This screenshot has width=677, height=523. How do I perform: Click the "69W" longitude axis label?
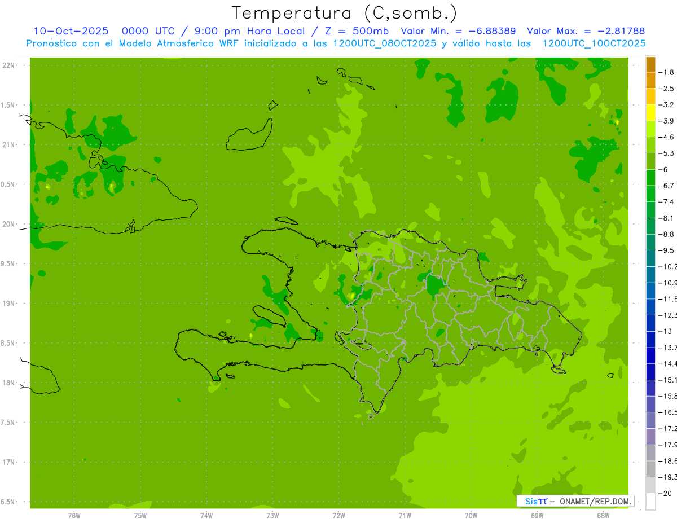537,516
